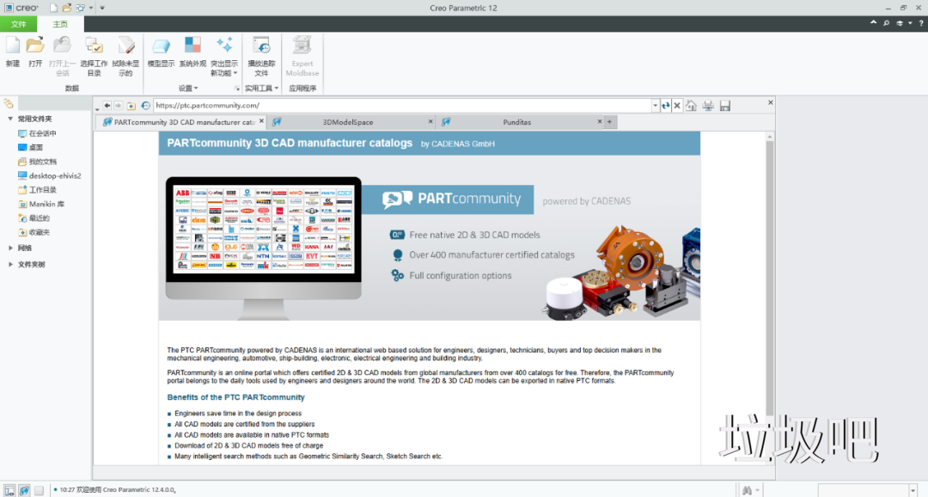Open 模型显示 model display settings
This screenshot has width=928, height=497.
point(161,50)
